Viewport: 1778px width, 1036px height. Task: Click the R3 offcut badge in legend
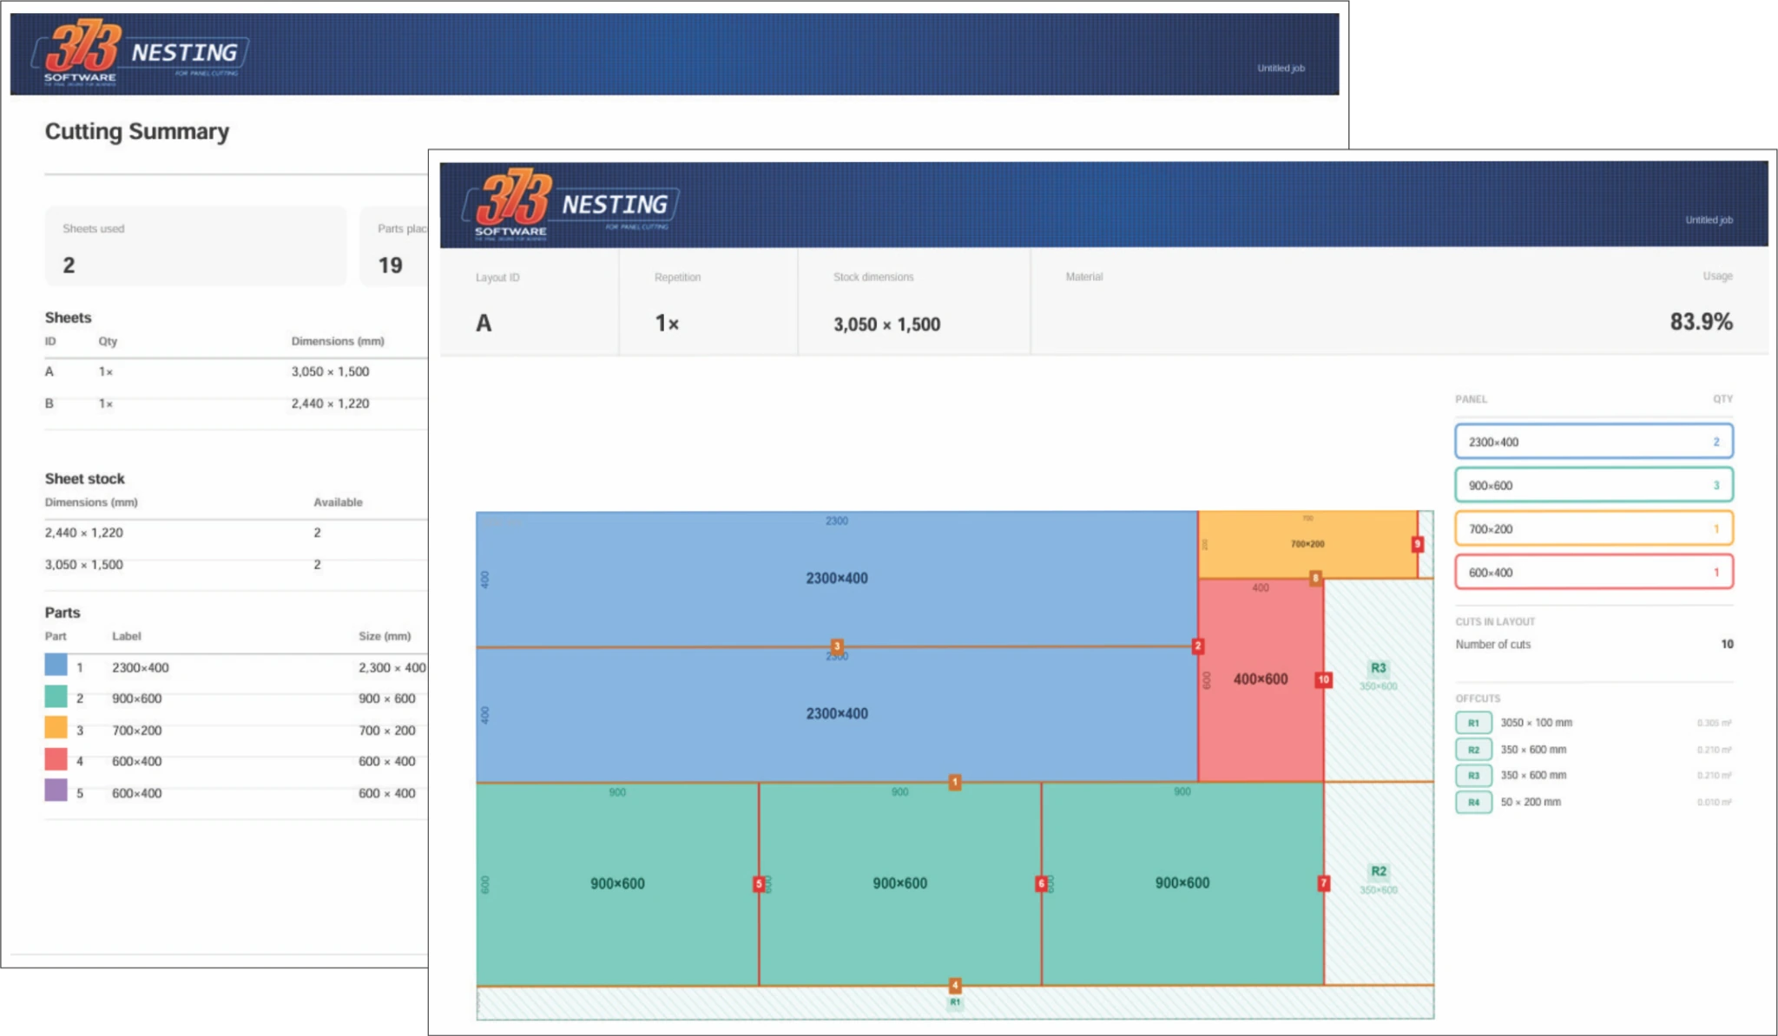pos(1473,776)
